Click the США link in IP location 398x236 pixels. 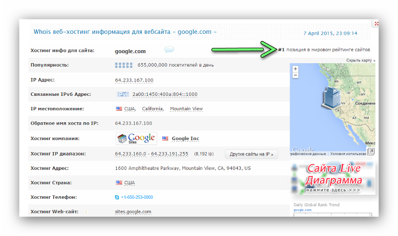(130, 109)
